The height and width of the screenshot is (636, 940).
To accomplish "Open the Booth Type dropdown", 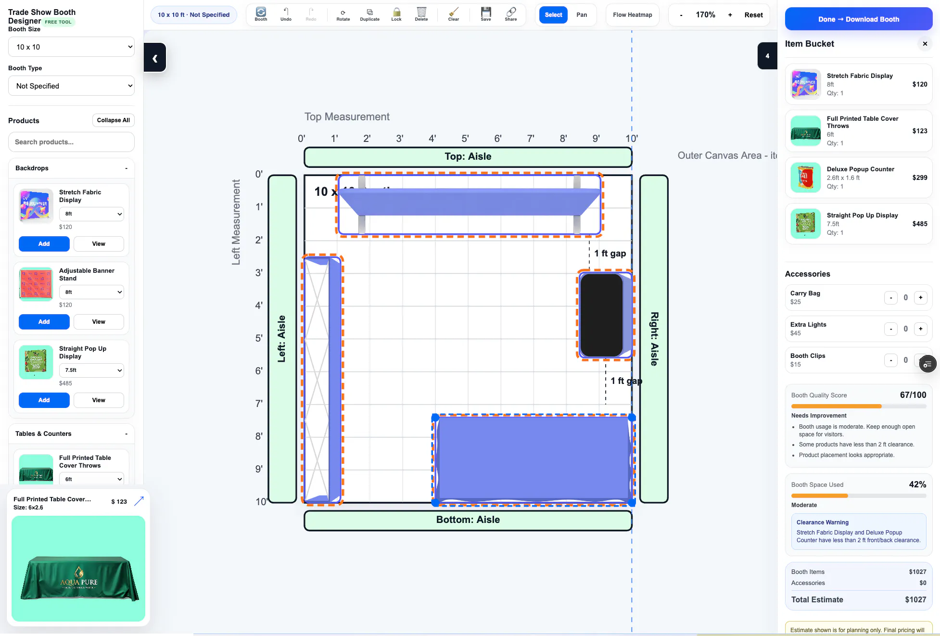I will 71,86.
